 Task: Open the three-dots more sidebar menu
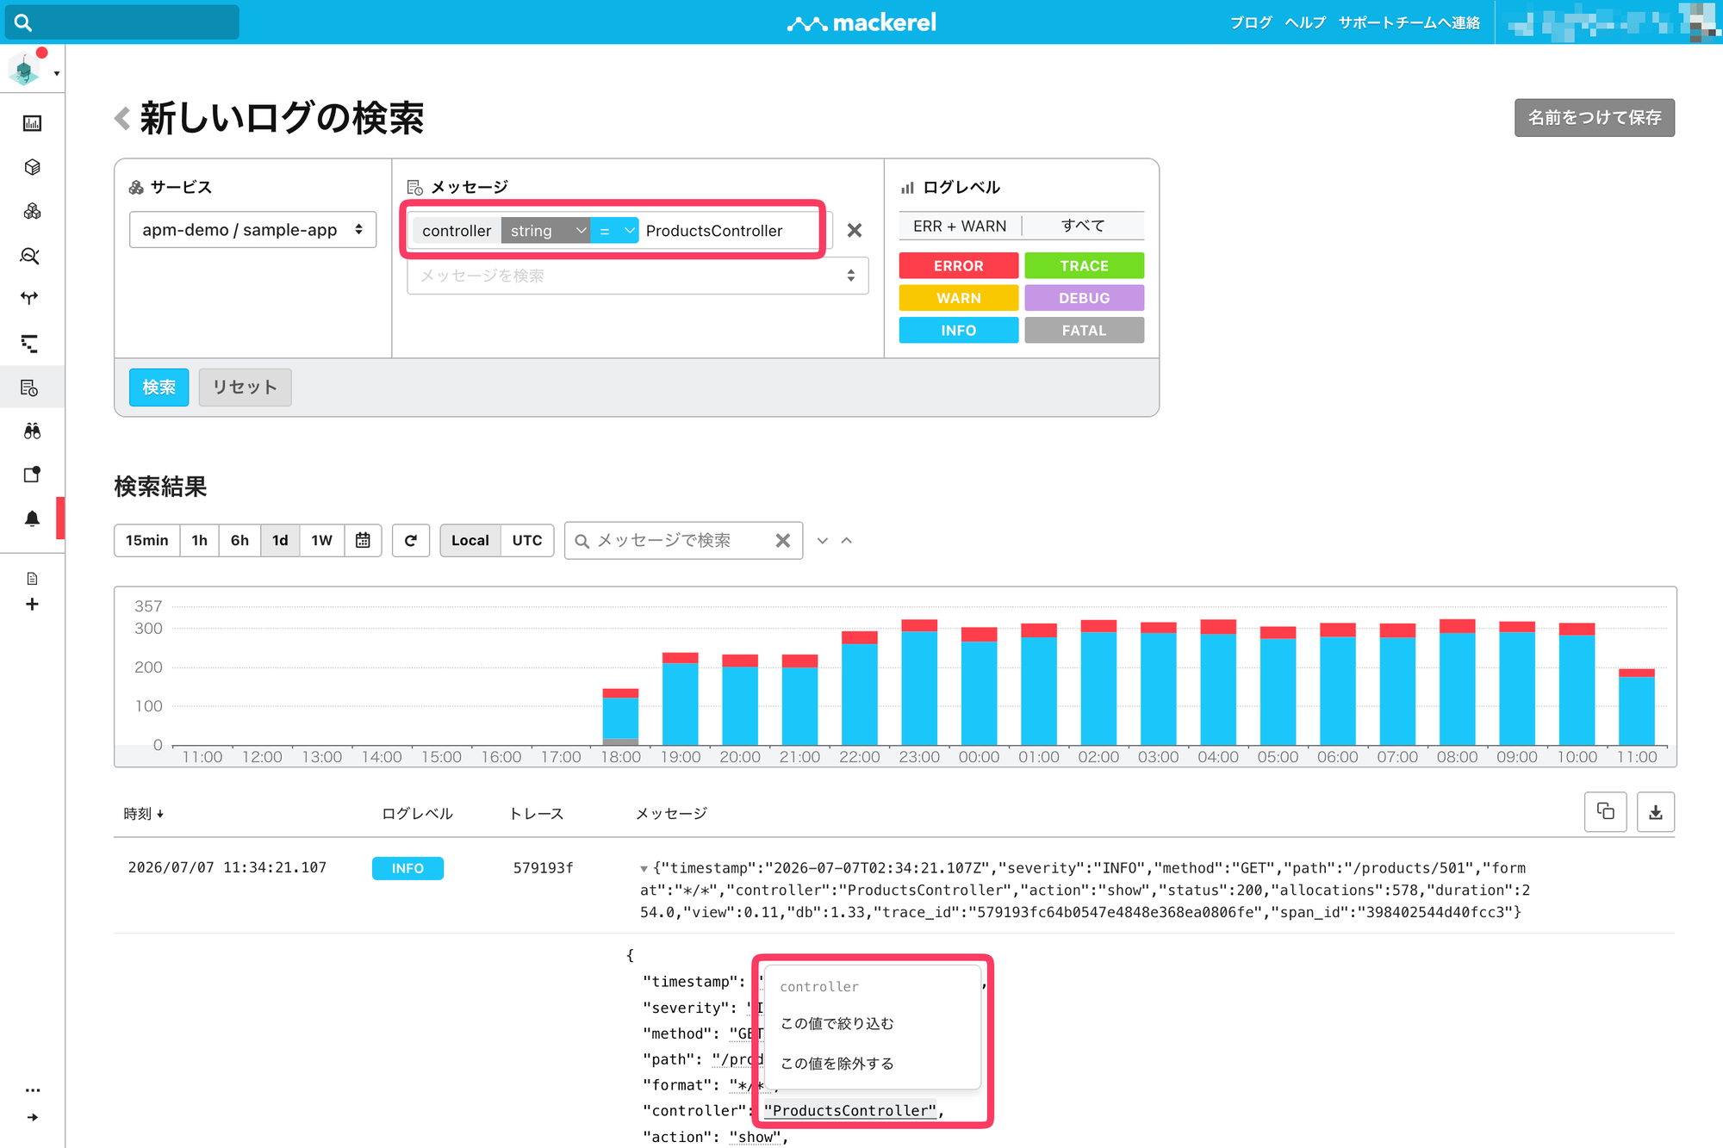coord(33,1090)
